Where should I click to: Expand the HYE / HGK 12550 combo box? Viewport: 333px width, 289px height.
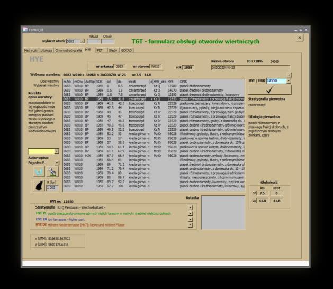pyautogui.click(x=289, y=80)
